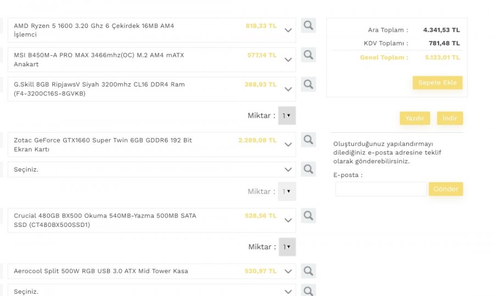494x296 pixels.
Task: Open the G.Skill RipjawsV RAM selection dropdown
Action: [x=288, y=90]
